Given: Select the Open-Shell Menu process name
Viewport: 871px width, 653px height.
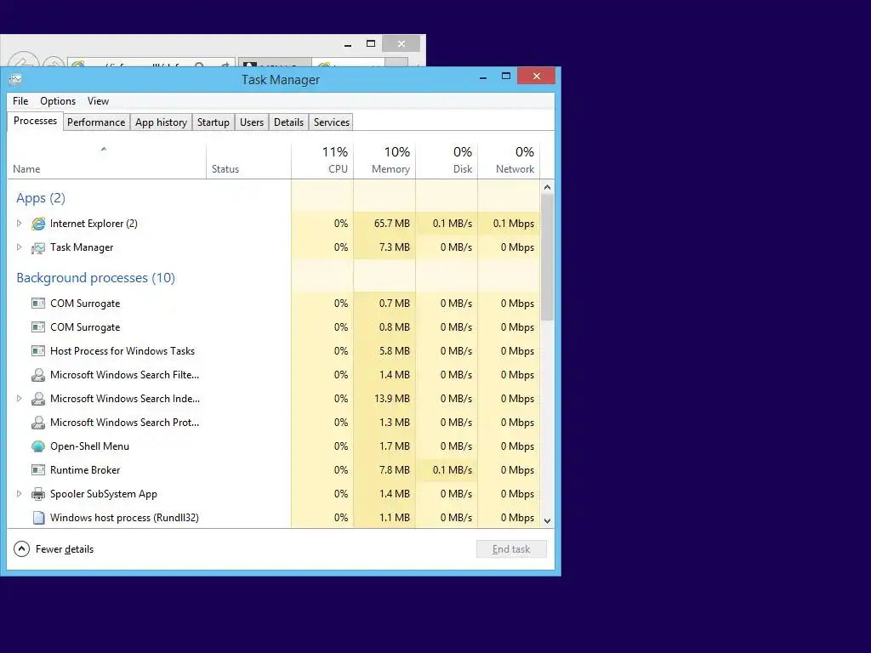Looking at the screenshot, I should pyautogui.click(x=89, y=446).
